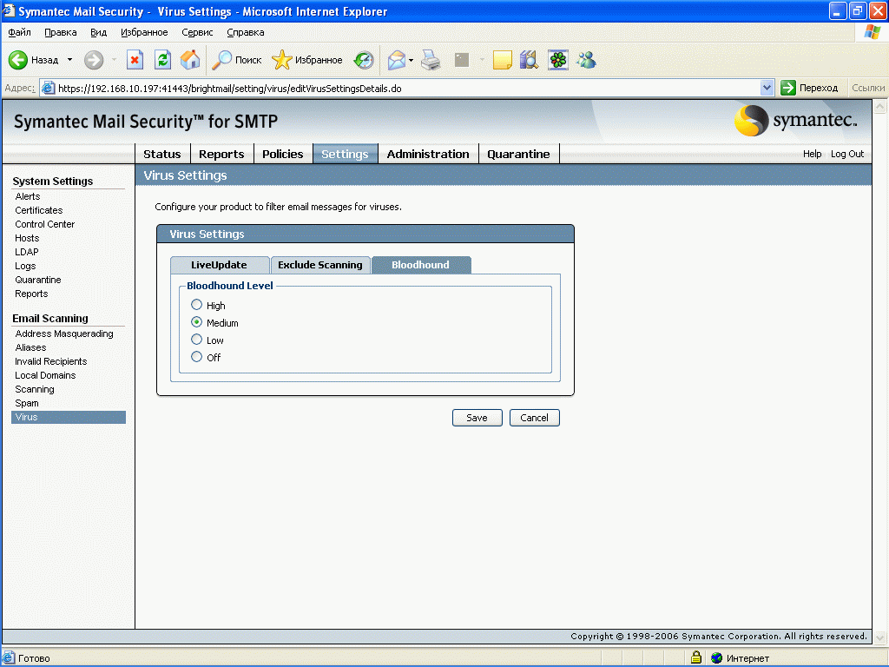The height and width of the screenshot is (667, 889).
Task: Open the Вид menu
Action: tap(99, 32)
